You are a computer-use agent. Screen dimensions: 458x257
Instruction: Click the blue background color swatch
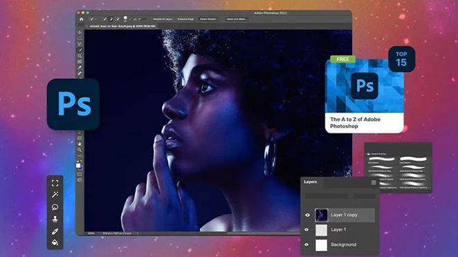(81, 168)
